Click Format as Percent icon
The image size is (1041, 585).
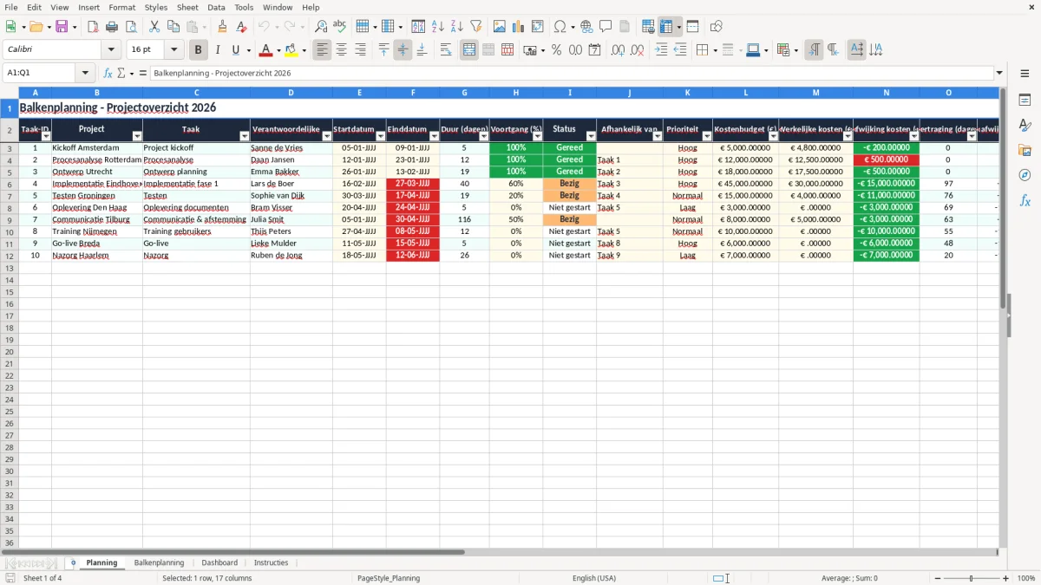tap(556, 50)
